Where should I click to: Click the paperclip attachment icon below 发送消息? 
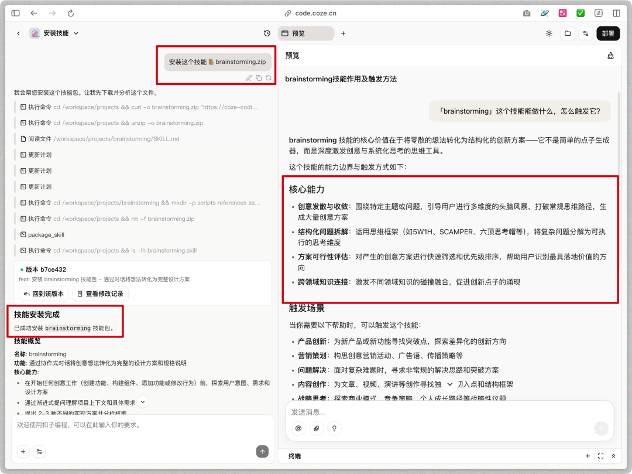click(x=316, y=428)
